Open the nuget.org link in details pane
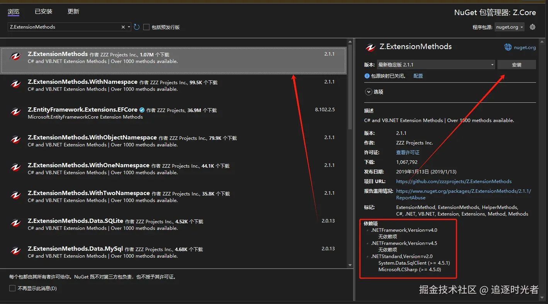Image resolution: width=548 pixels, height=304 pixels. pyautogui.click(x=525, y=48)
